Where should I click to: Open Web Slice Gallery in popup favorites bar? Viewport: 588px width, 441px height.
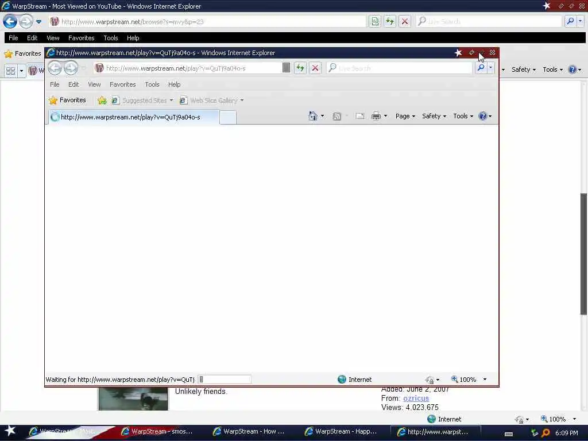tap(212, 100)
